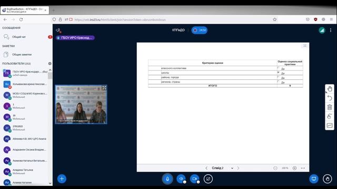Open the site lock security info
The image size is (337, 189).
click(x=61, y=19)
